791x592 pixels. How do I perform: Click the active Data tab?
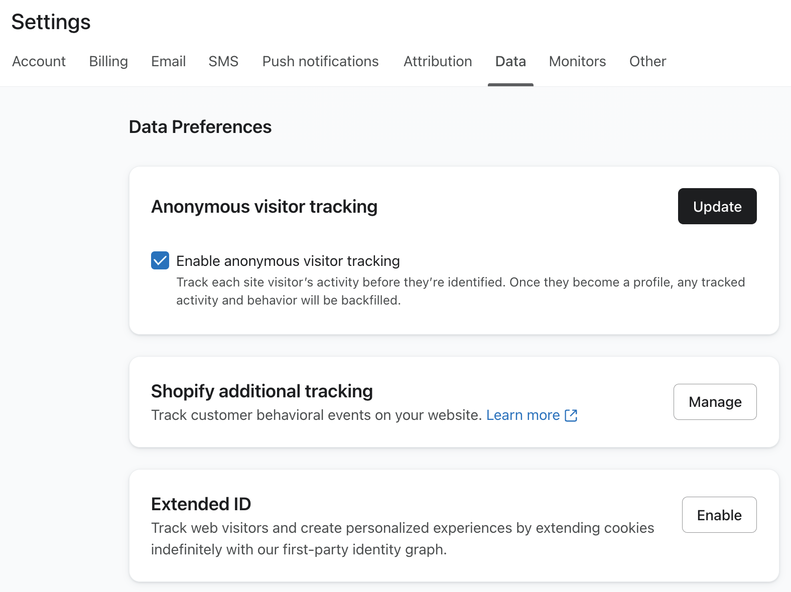(510, 61)
